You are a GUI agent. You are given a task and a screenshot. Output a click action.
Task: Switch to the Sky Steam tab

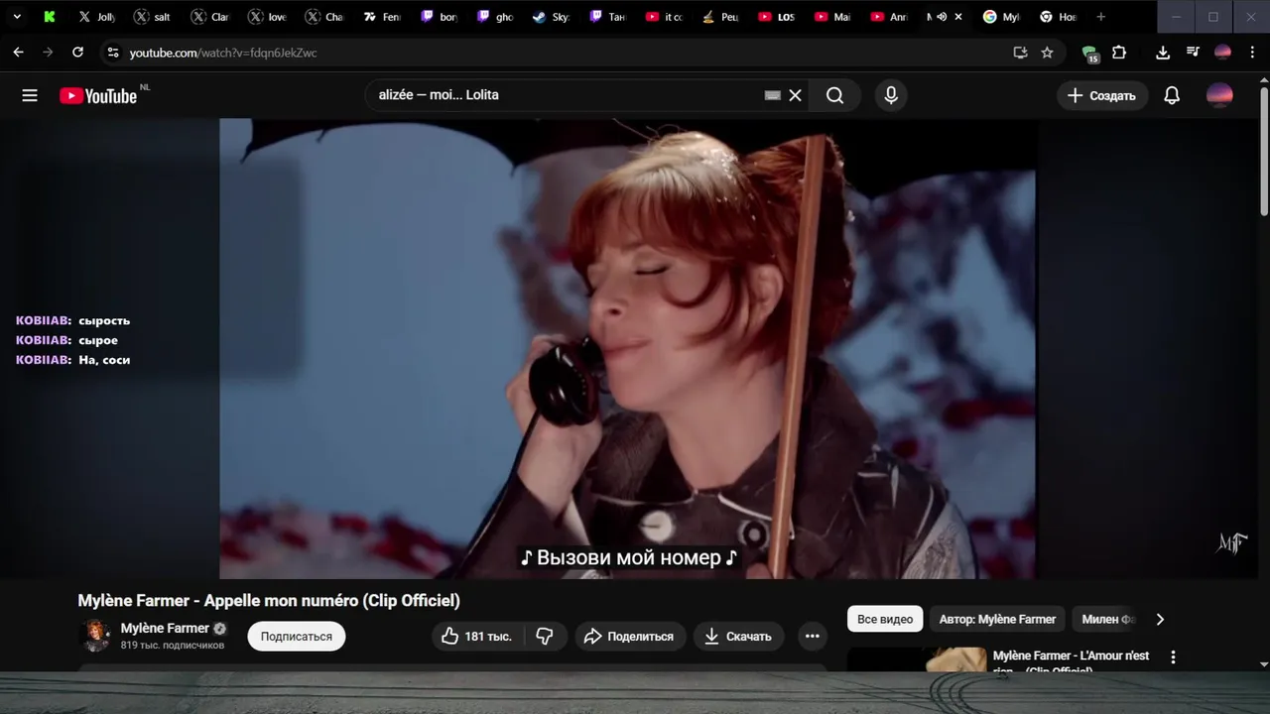click(551, 17)
